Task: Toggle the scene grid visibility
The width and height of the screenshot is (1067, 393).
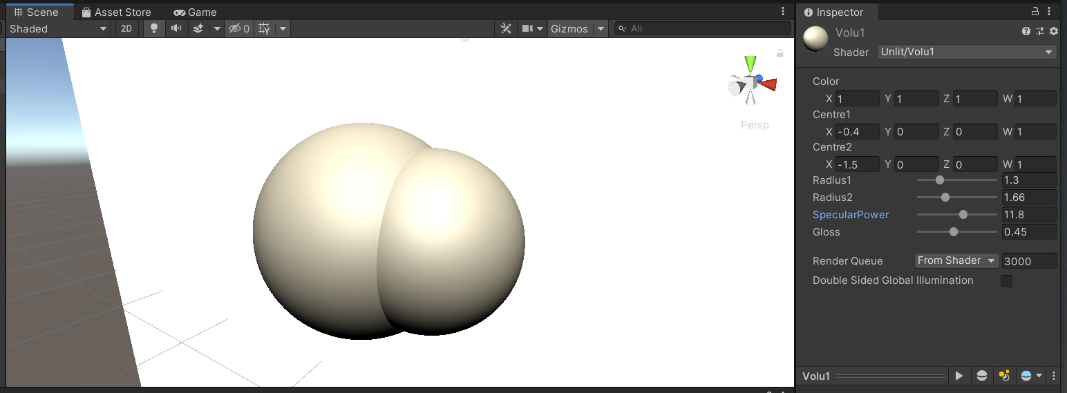Action: (264, 29)
